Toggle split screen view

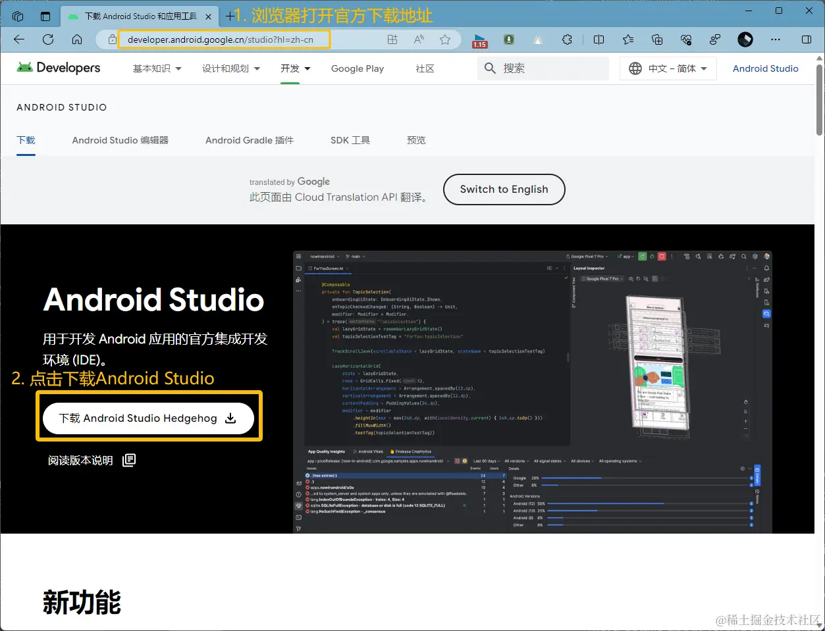click(x=599, y=39)
